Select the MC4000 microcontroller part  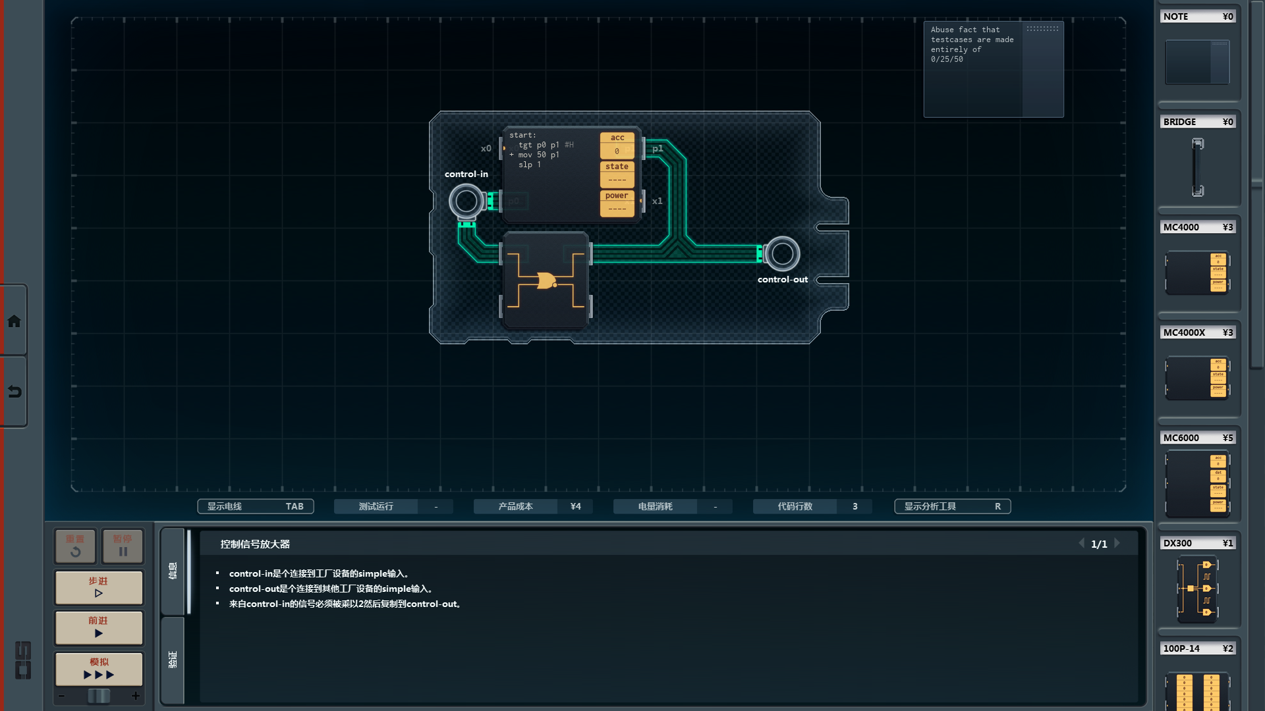coord(1197,272)
